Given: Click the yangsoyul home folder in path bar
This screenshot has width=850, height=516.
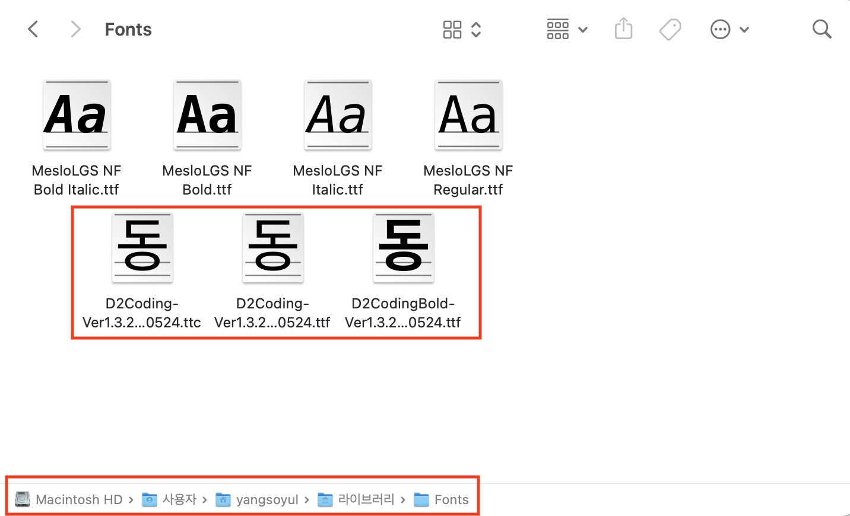Looking at the screenshot, I should [257, 499].
